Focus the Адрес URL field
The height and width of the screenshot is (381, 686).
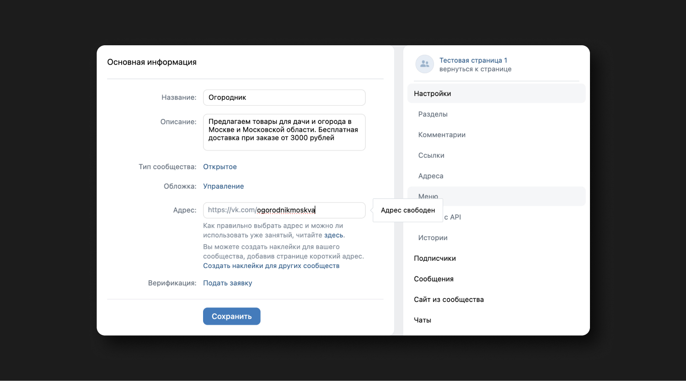[284, 210]
